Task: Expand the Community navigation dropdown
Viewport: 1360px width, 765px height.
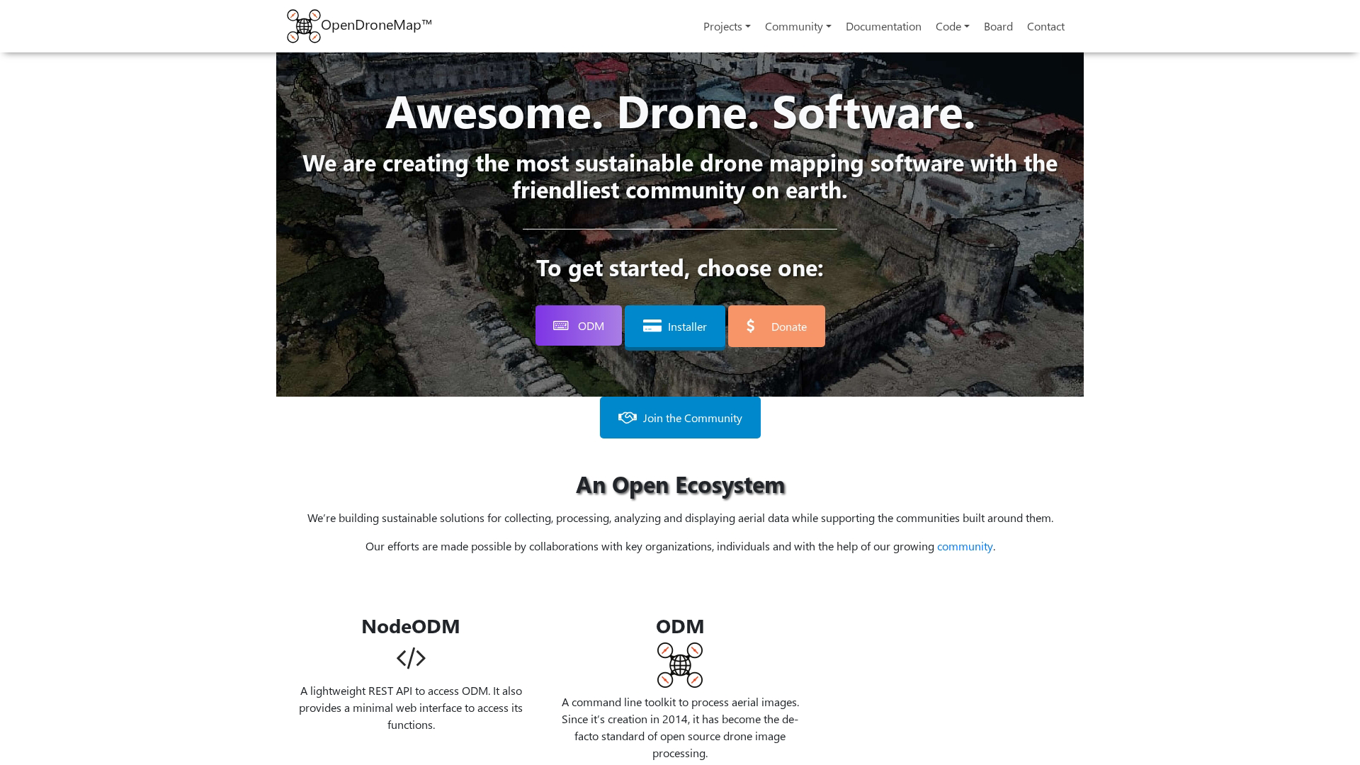Action: [x=798, y=26]
